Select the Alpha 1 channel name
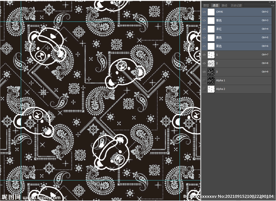 coord(220,81)
